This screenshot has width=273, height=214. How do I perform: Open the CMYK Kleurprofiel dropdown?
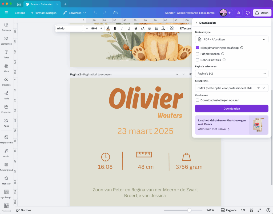point(231,88)
